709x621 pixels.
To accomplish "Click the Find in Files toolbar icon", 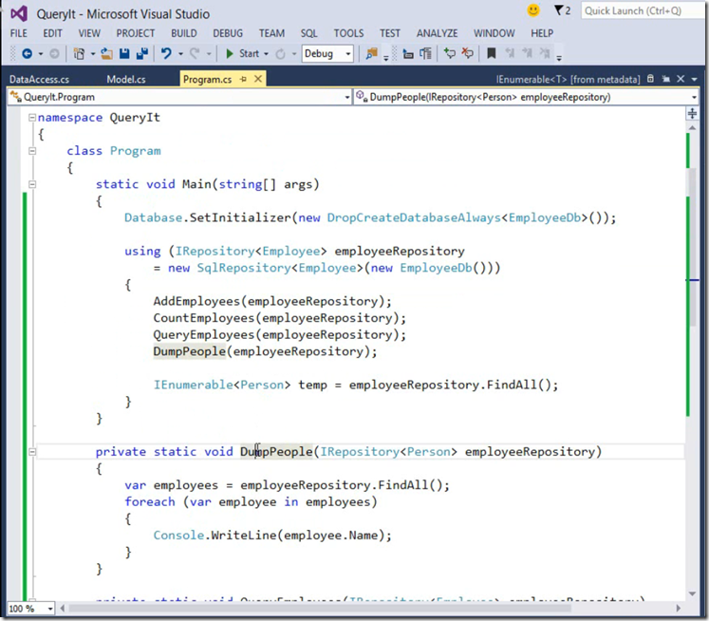I will [372, 54].
